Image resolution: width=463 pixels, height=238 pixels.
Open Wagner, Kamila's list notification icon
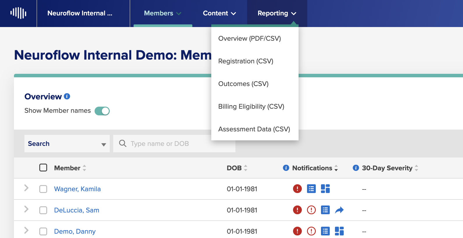click(311, 189)
